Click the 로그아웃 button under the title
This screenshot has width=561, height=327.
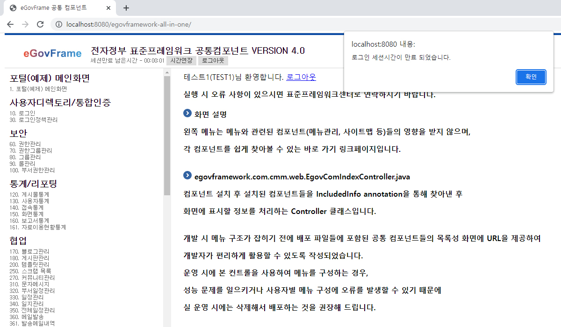click(213, 61)
